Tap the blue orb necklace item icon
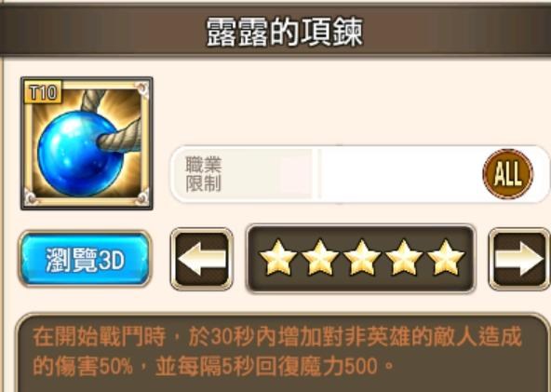The image size is (551, 392). click(x=87, y=143)
